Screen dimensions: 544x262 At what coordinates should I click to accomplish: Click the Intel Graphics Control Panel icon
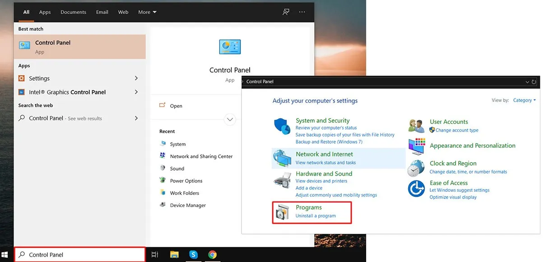(22, 92)
